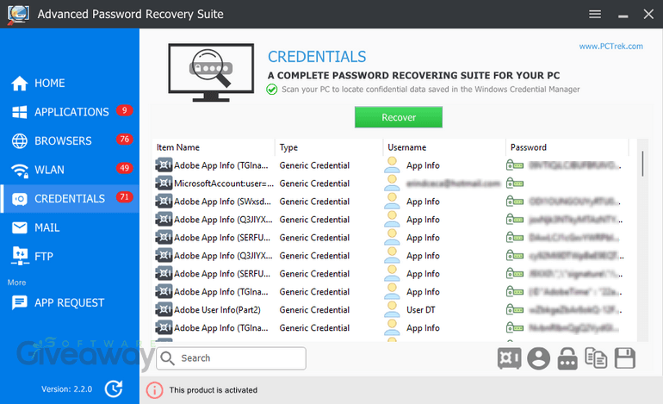Click the User DT username cell
Viewport: 663px width, 404px height.
click(x=421, y=309)
